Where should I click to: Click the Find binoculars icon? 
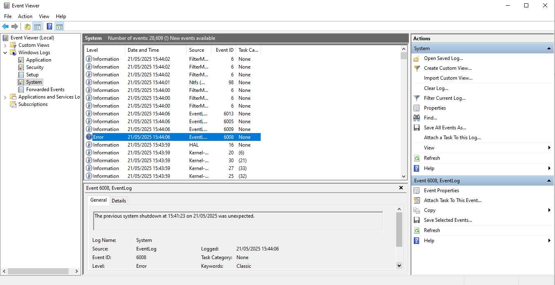point(417,118)
